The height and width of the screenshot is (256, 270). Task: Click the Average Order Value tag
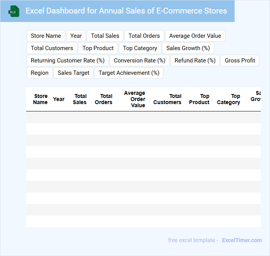tap(195, 36)
